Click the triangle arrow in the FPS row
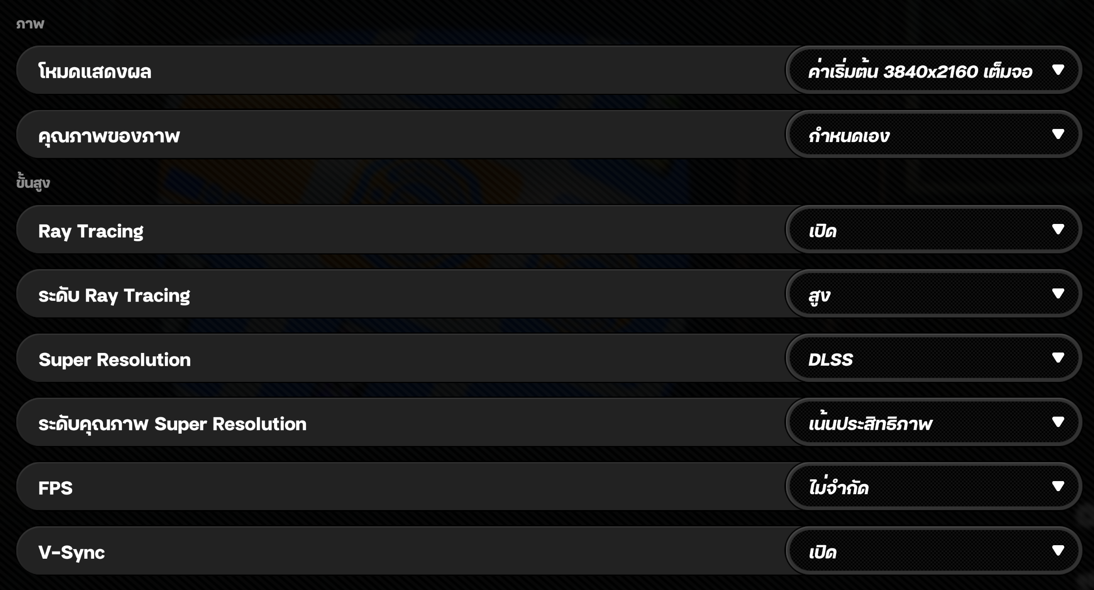Image resolution: width=1094 pixels, height=590 pixels. pyautogui.click(x=1058, y=486)
